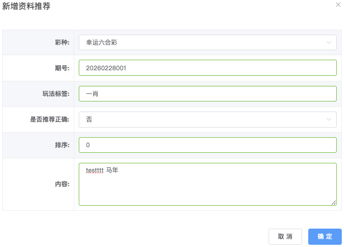Screen dimensions: 344x247
Task: Grab the 内容 textarea resize handle
Action: pyautogui.click(x=333, y=202)
